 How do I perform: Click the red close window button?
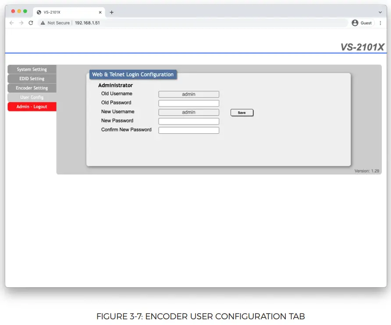click(13, 11)
